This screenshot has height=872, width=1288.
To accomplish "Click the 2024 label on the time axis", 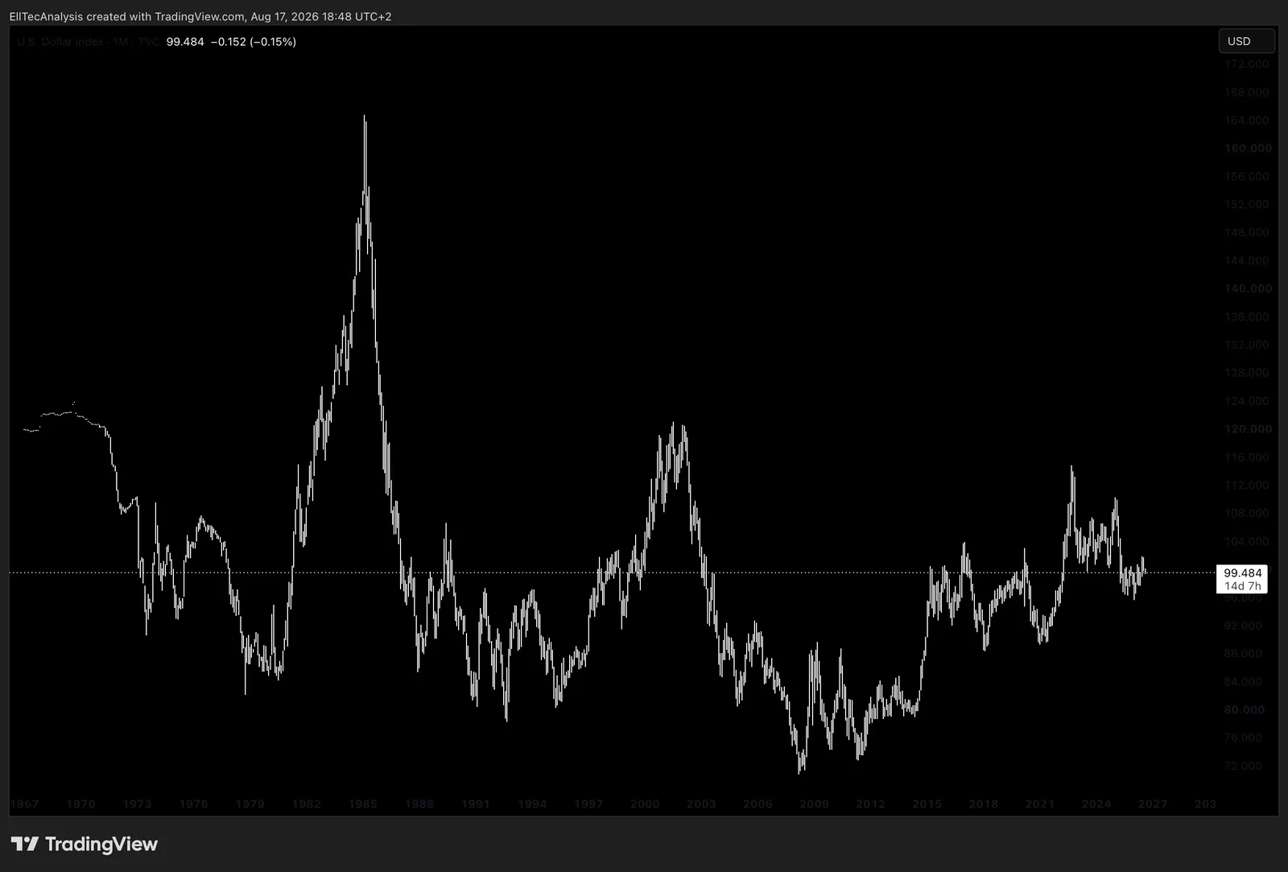I will coord(1096,804).
